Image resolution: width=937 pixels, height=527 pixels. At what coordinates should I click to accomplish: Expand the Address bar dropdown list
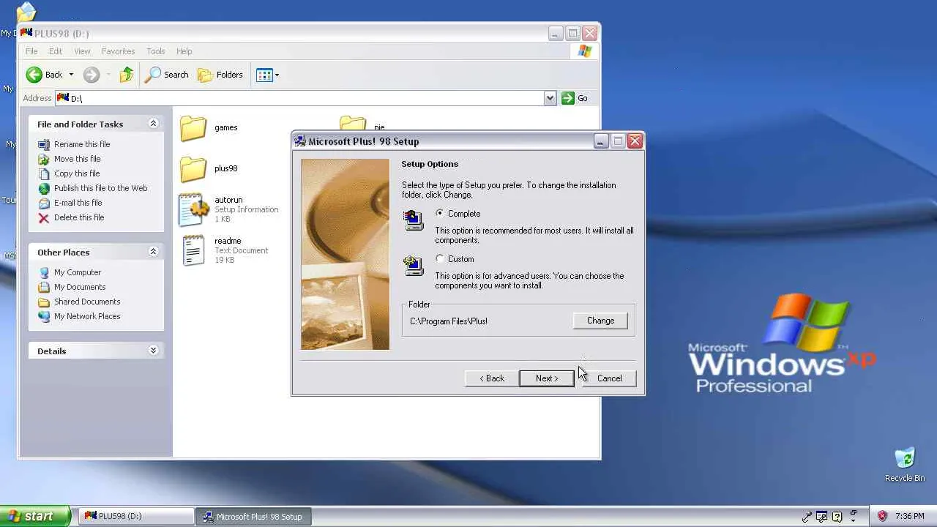pyautogui.click(x=550, y=98)
